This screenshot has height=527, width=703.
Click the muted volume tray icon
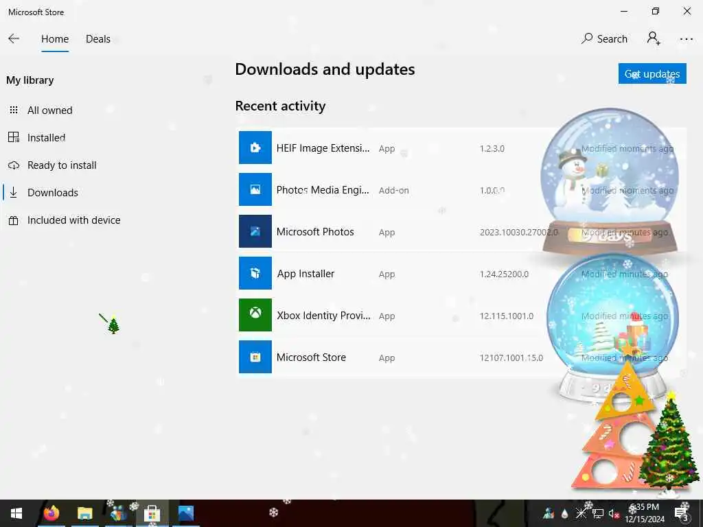pos(614,513)
